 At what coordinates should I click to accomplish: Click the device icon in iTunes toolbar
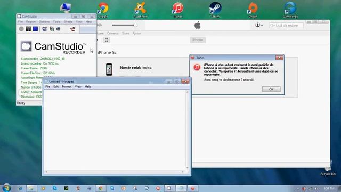(x=107, y=40)
